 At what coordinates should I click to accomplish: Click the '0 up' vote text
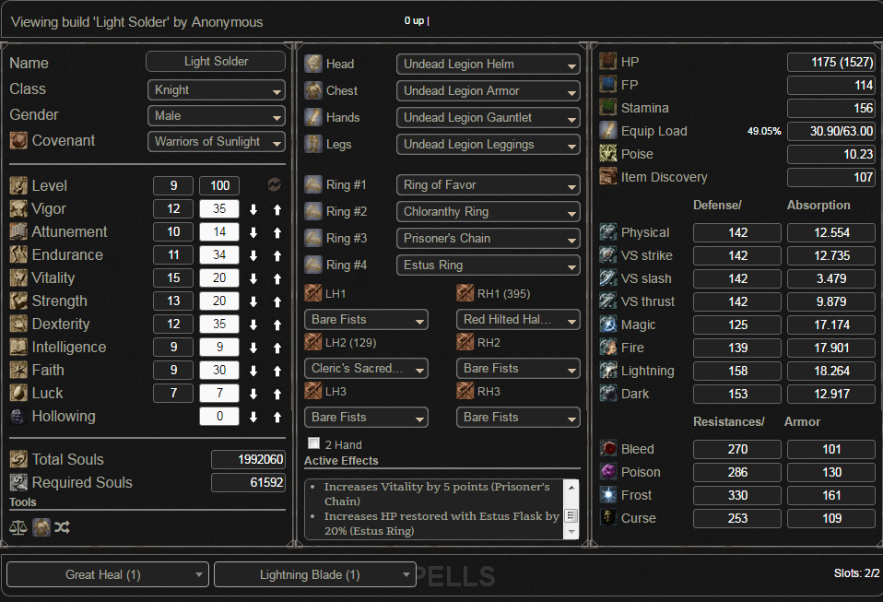417,21
